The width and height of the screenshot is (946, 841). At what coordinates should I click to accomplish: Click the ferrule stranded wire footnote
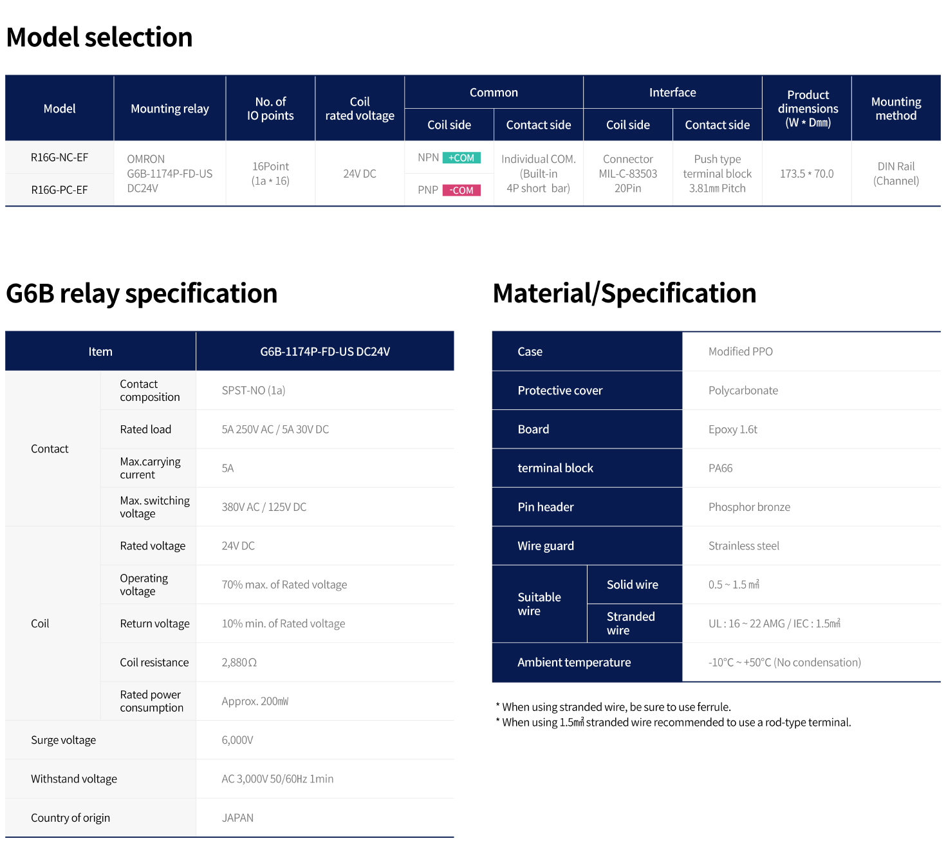tap(616, 707)
